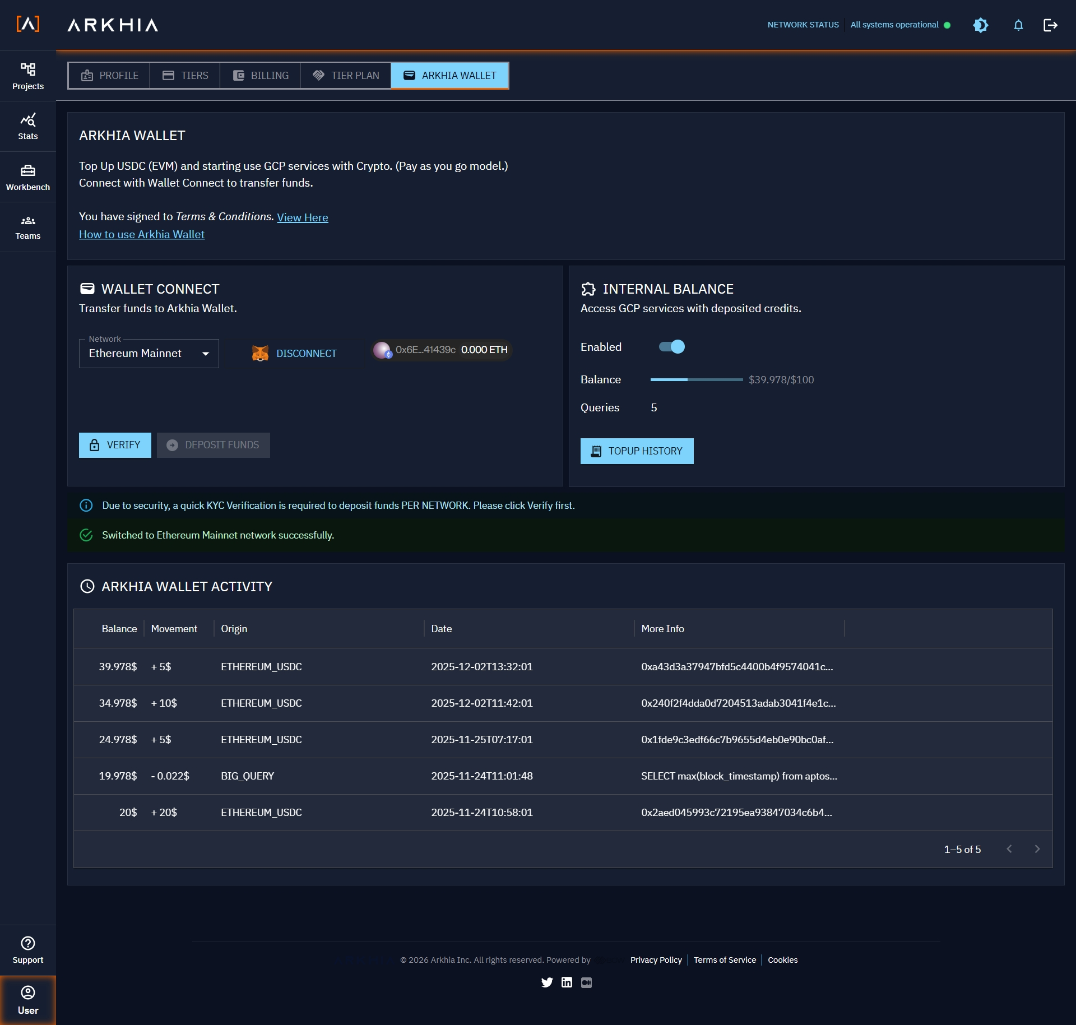Toggle the Internal Balance Enabled switch

[671, 347]
